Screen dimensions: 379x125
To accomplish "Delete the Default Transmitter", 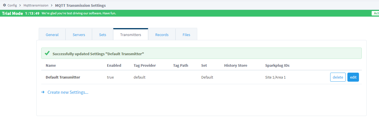I will click(338, 77).
